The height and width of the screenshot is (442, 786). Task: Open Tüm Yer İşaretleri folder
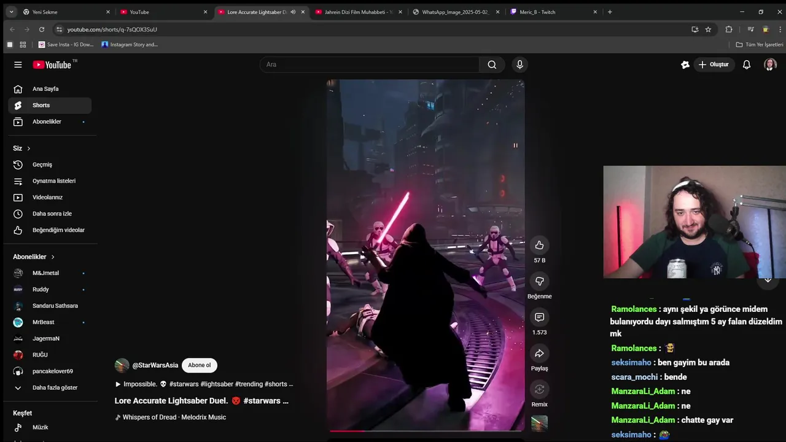(760, 44)
